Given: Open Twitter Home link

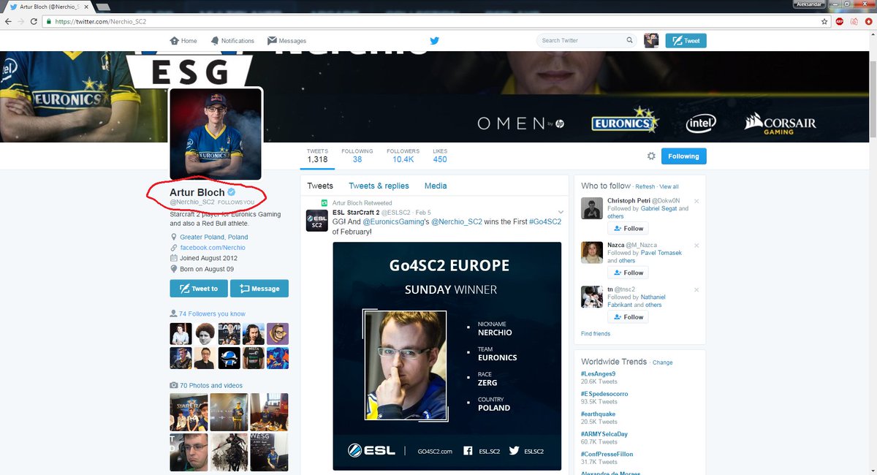Looking at the screenshot, I should click(183, 41).
